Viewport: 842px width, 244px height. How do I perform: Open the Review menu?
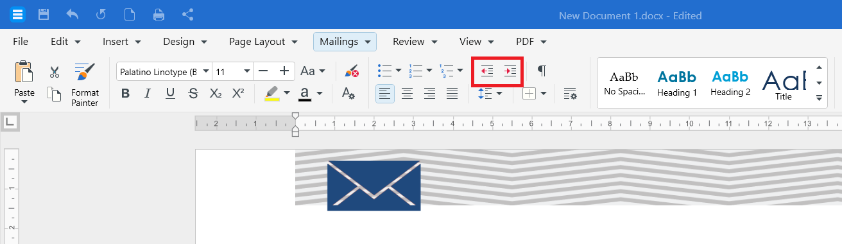[x=415, y=42]
